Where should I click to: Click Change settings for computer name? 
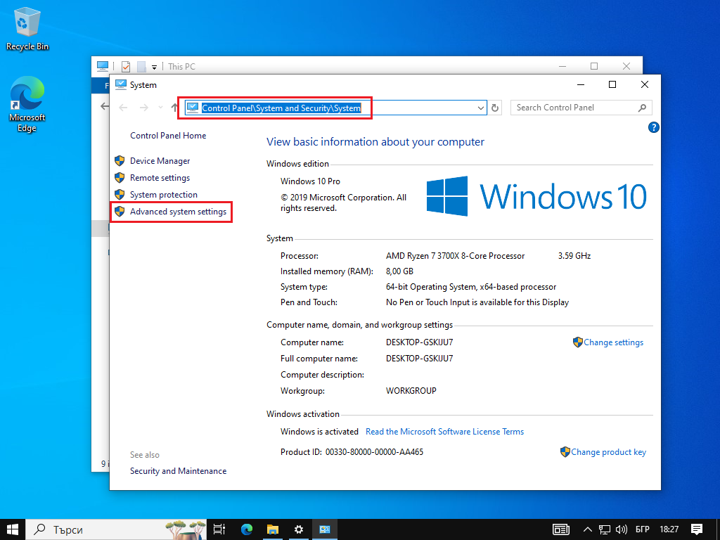point(613,342)
